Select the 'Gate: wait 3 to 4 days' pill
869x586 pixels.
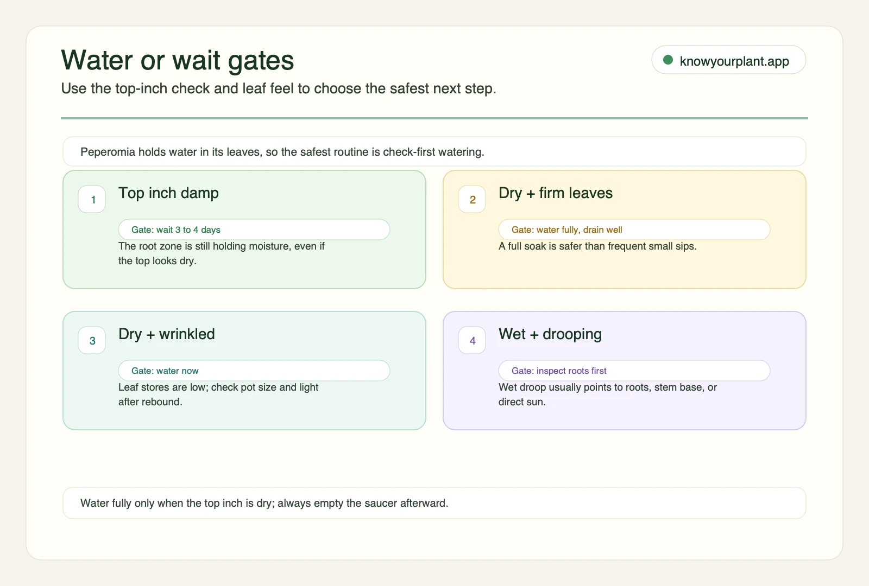coord(254,230)
